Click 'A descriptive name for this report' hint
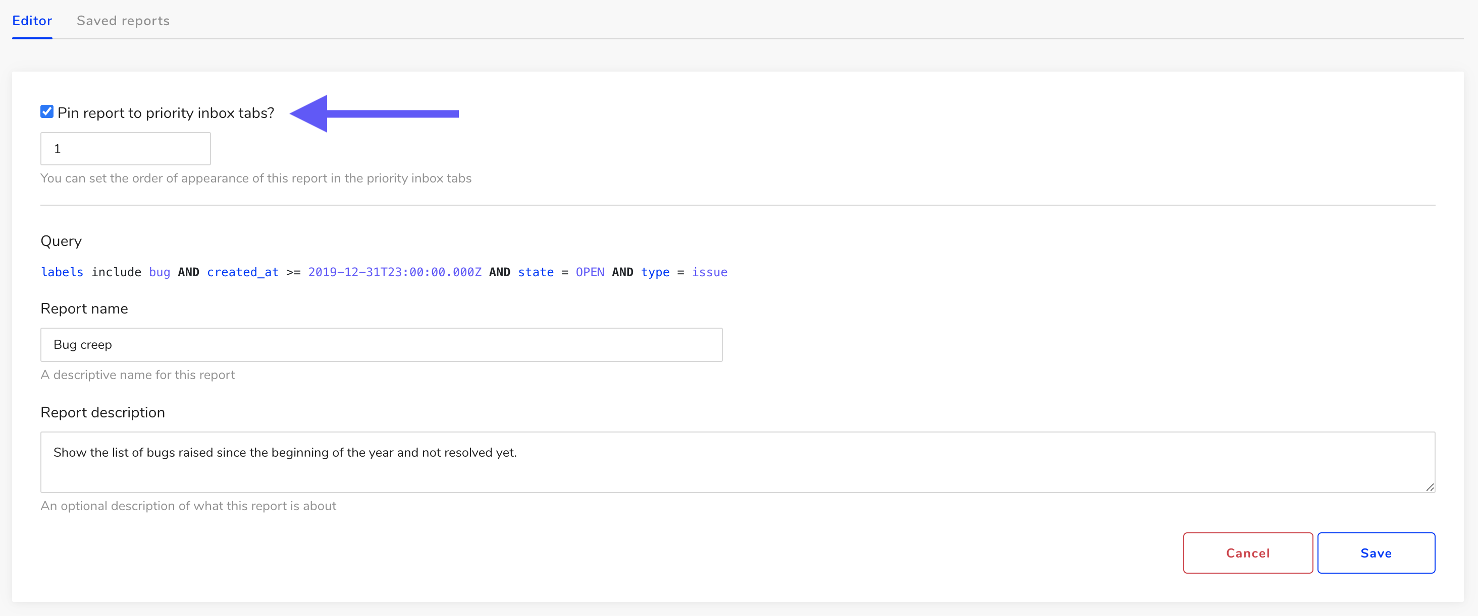1478x616 pixels. [x=138, y=375]
